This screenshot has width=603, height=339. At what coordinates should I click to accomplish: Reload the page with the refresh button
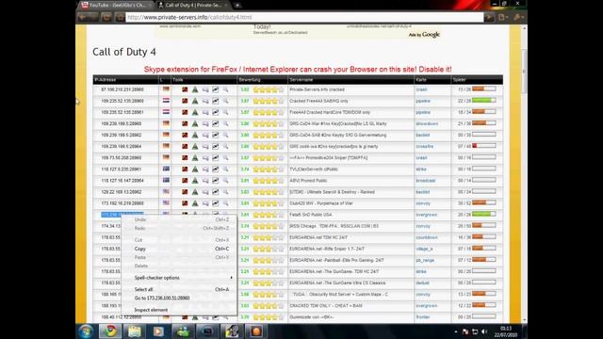pos(106,17)
